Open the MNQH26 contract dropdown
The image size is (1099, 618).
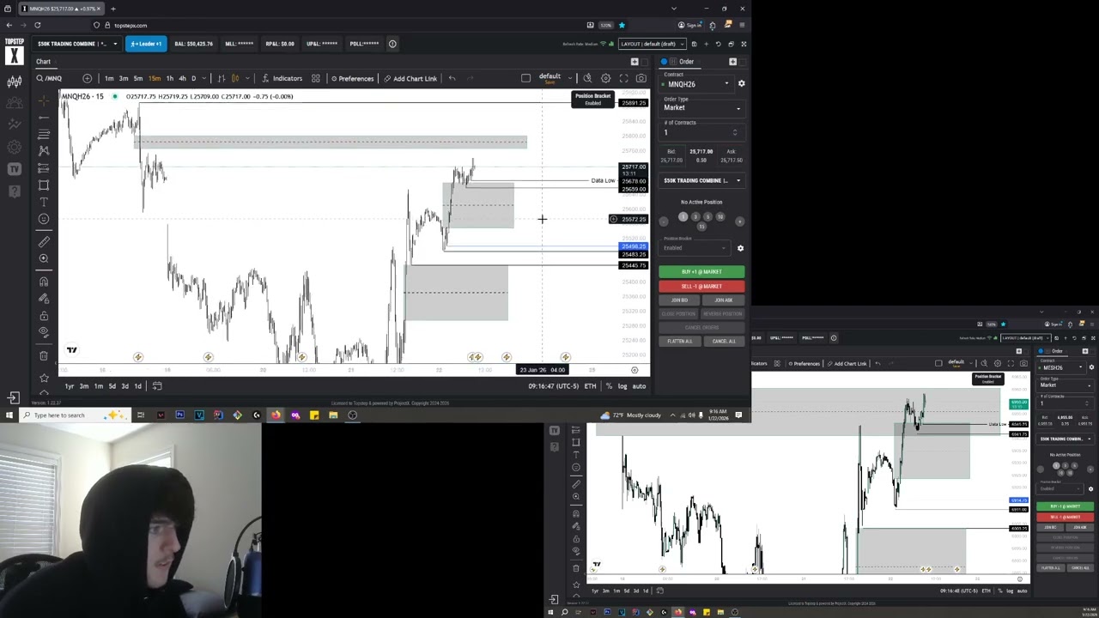pyautogui.click(x=695, y=84)
